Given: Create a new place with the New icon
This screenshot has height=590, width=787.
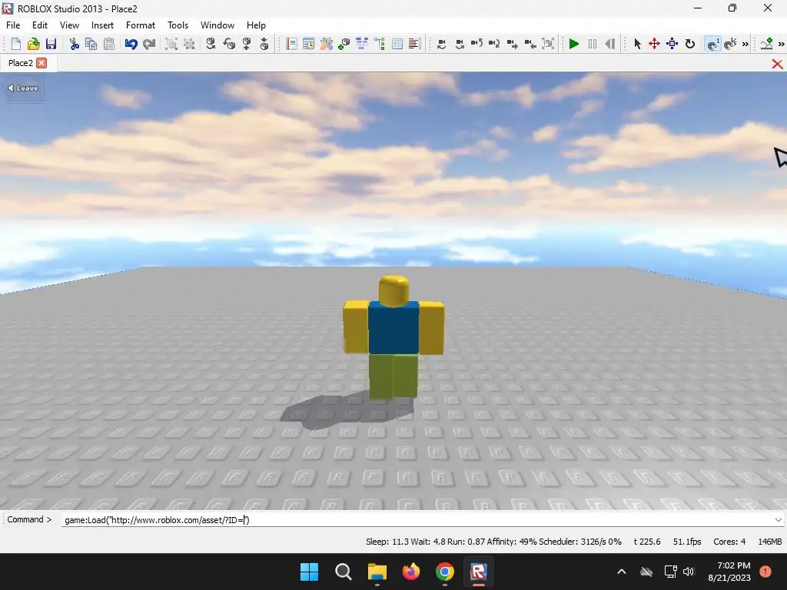Looking at the screenshot, I should click(x=16, y=44).
